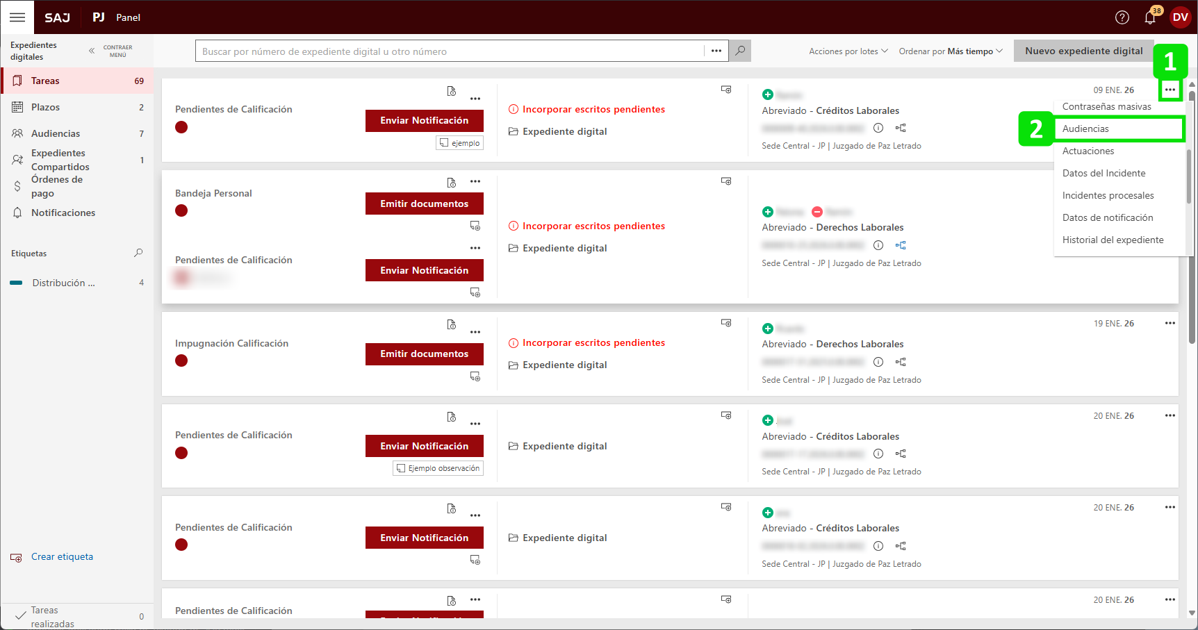
Task: Click the Crear etiqueta link
Action: tap(62, 556)
